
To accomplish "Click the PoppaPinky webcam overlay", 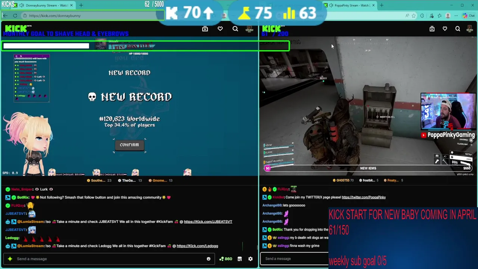I will [448, 111].
